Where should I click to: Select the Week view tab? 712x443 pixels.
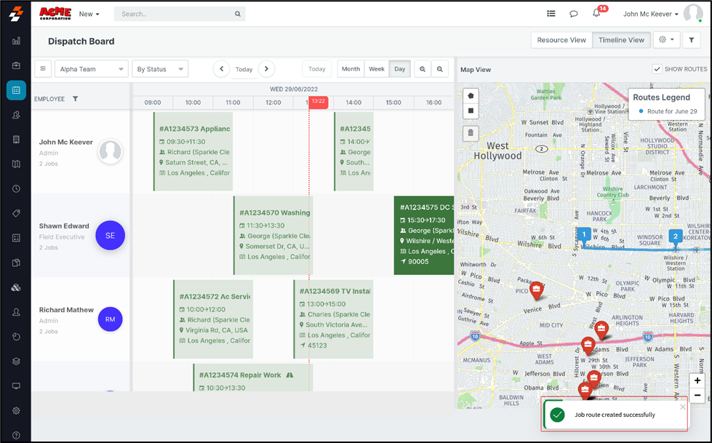click(377, 69)
